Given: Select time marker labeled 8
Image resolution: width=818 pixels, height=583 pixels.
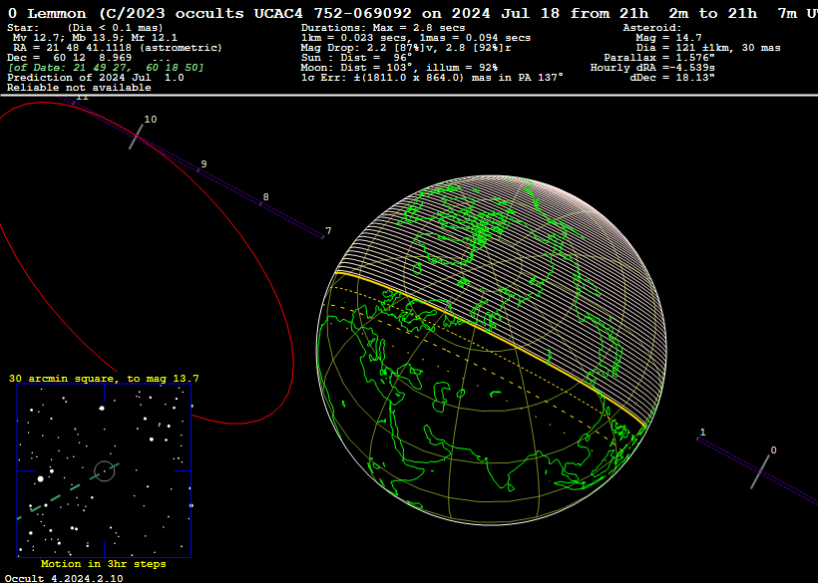Looking at the screenshot, I should [x=266, y=197].
